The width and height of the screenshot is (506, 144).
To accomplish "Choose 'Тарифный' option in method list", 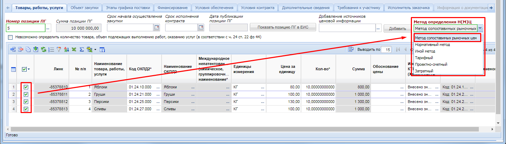I will (x=424, y=58).
